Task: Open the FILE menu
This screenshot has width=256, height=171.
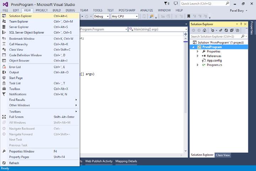Action: [5, 10]
